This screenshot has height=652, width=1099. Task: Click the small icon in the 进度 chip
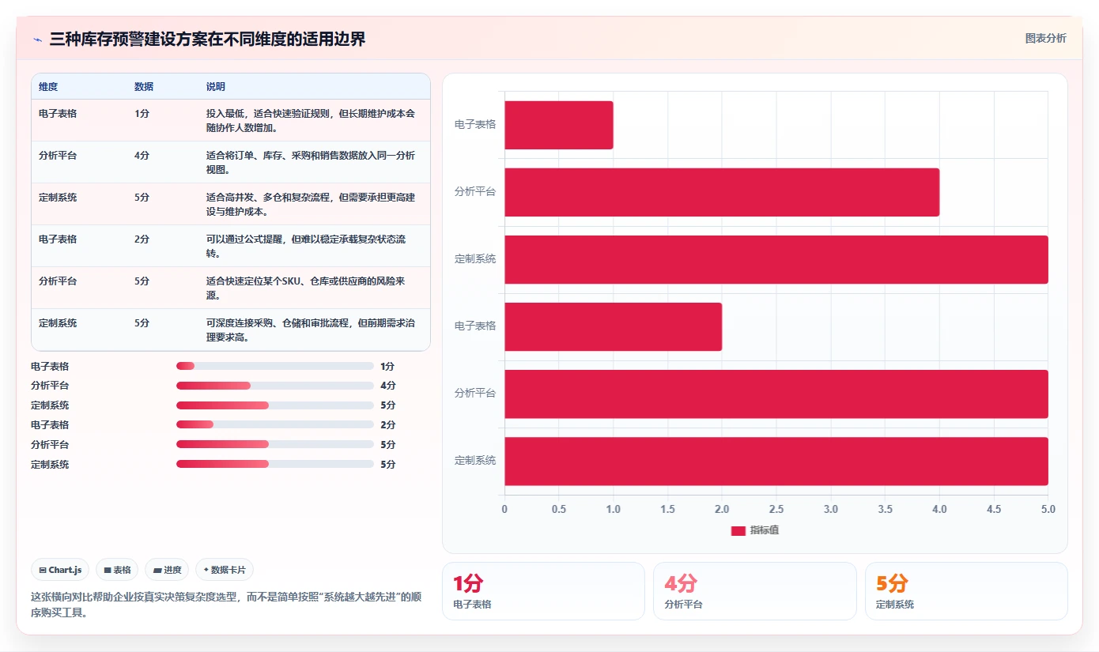(x=157, y=570)
